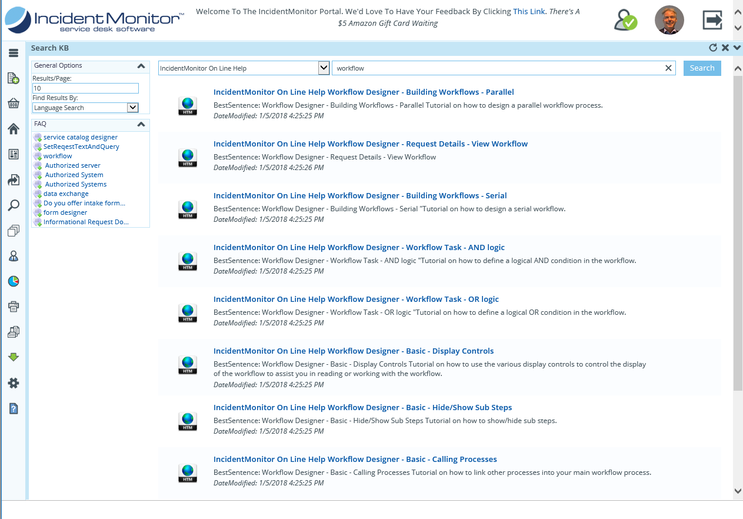Open the stacked windows icon

(13, 231)
